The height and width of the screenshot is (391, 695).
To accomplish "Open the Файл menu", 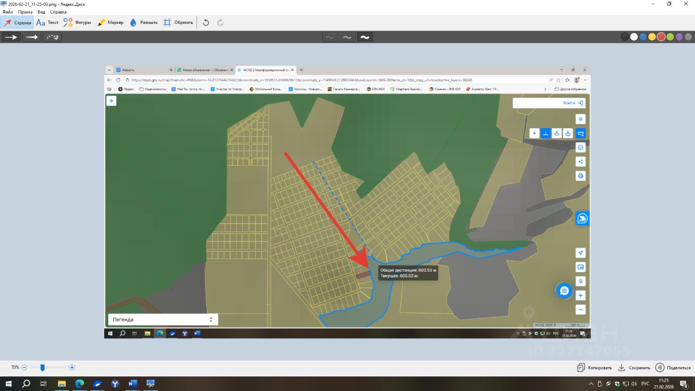I will coord(8,11).
